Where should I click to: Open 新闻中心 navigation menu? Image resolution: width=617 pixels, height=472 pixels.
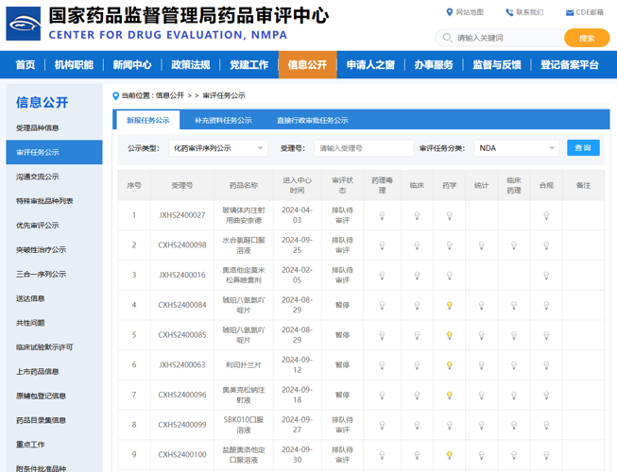coord(132,65)
